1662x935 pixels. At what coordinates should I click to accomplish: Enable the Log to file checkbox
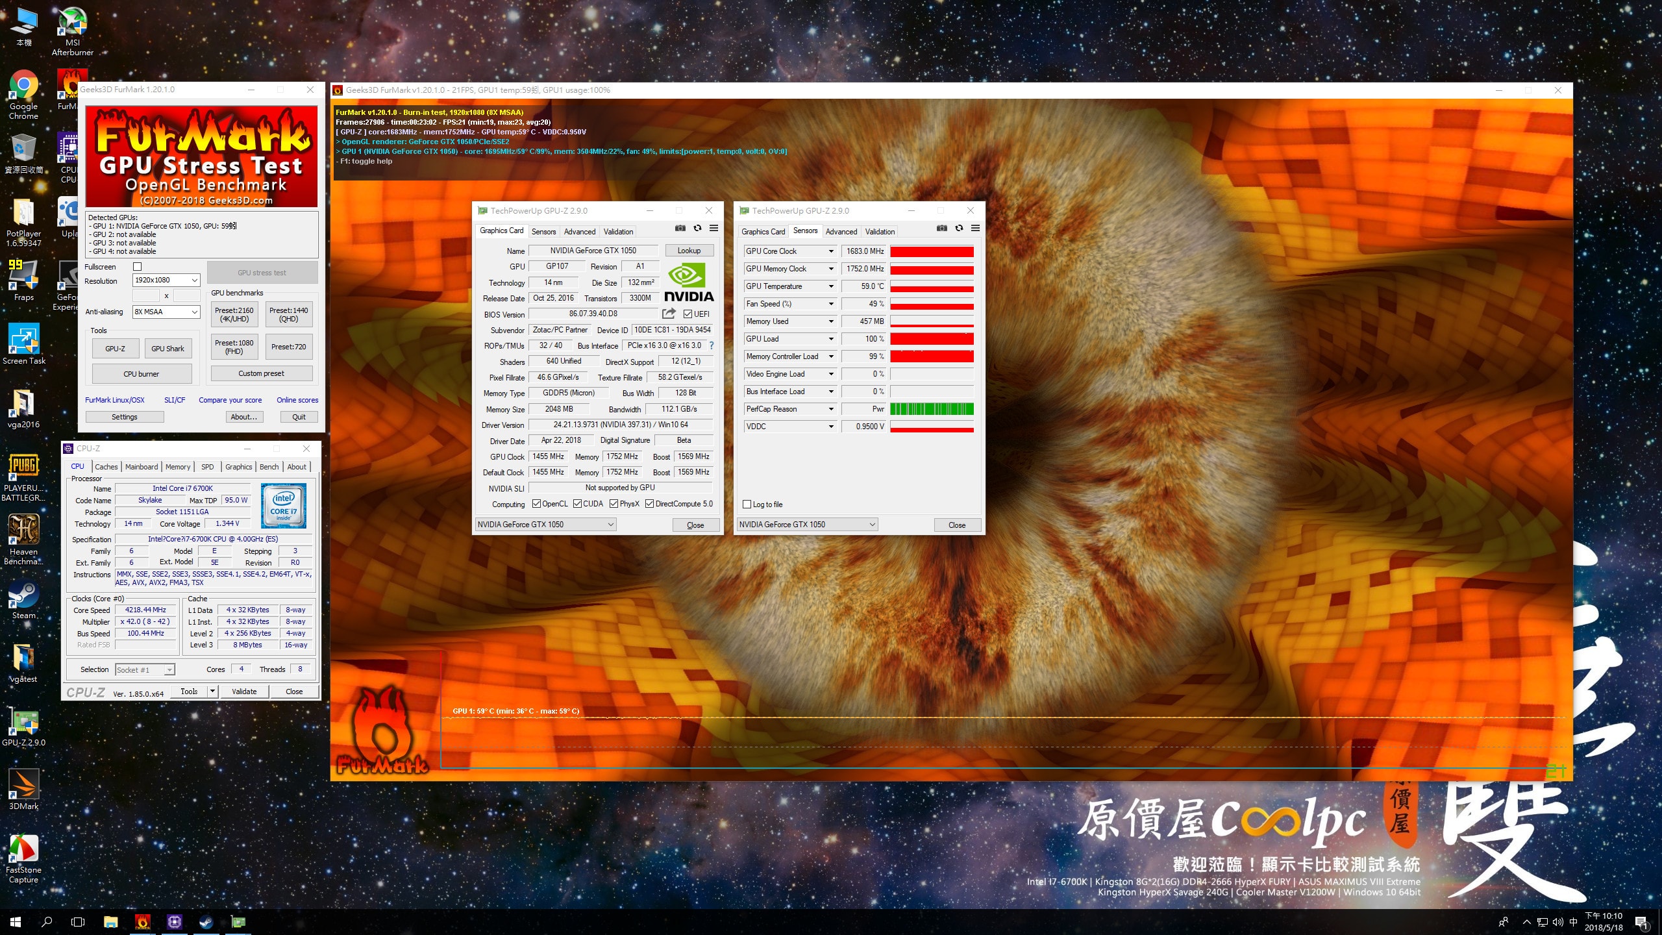click(747, 505)
